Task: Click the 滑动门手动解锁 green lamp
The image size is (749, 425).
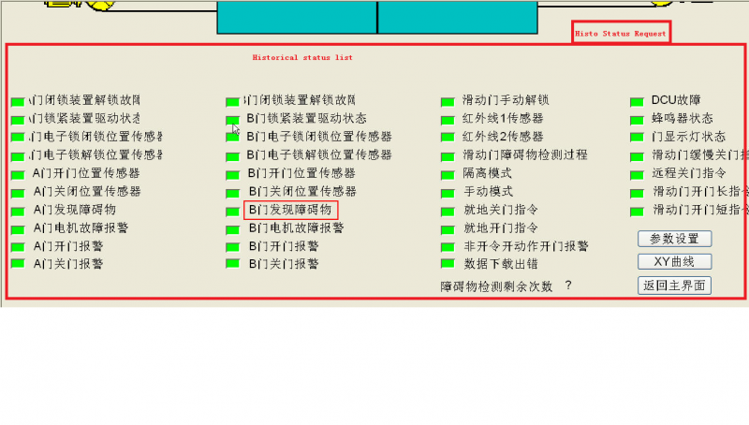Action: point(448,102)
